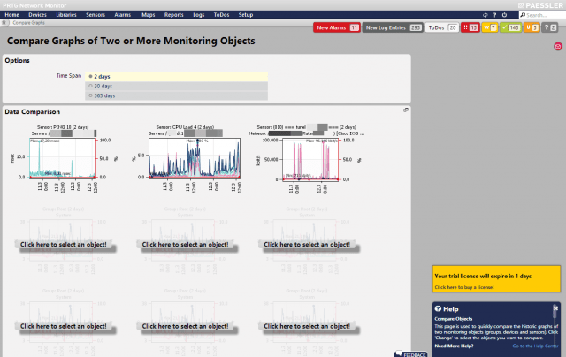Click the buy a license link
The width and height of the screenshot is (566, 357).
coord(464,287)
